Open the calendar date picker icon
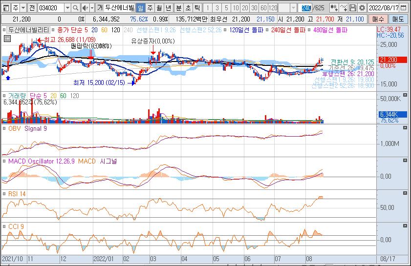 pos(404,8)
